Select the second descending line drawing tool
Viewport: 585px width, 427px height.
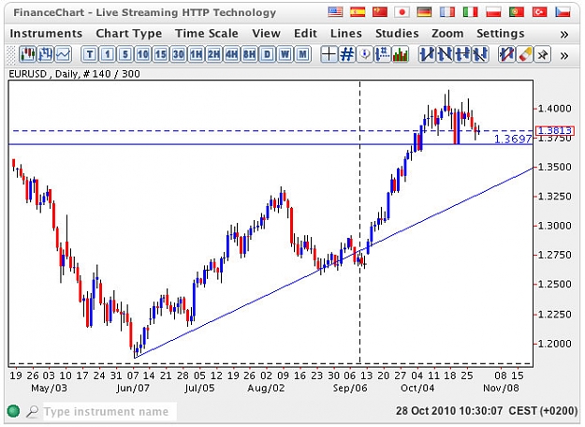coord(445,54)
